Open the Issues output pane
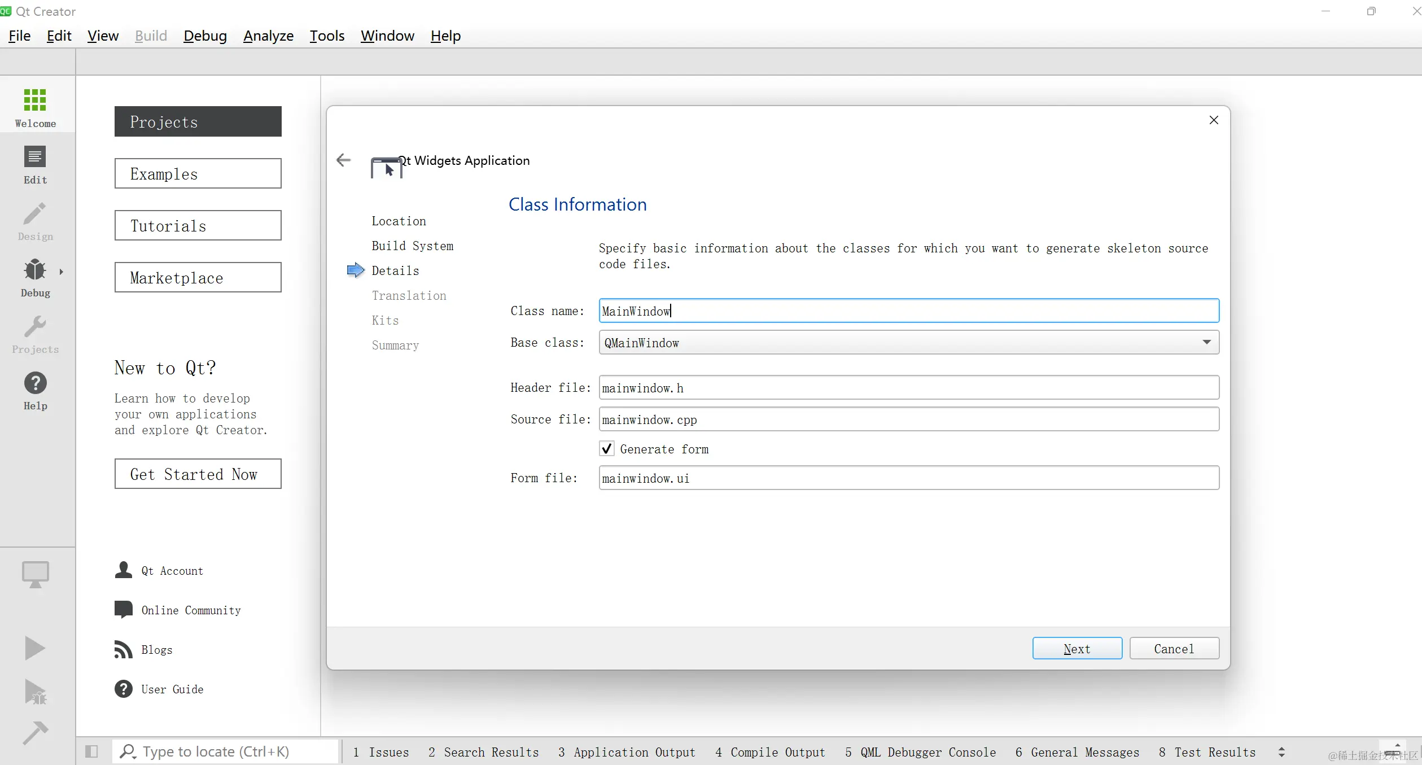The image size is (1422, 765). [x=381, y=752]
